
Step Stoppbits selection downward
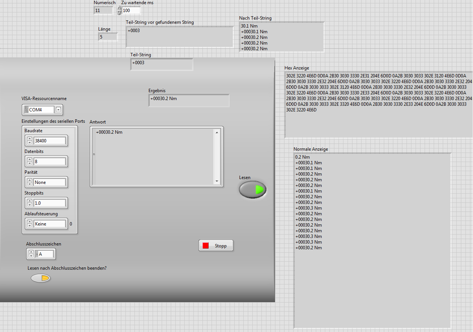click(x=30, y=205)
